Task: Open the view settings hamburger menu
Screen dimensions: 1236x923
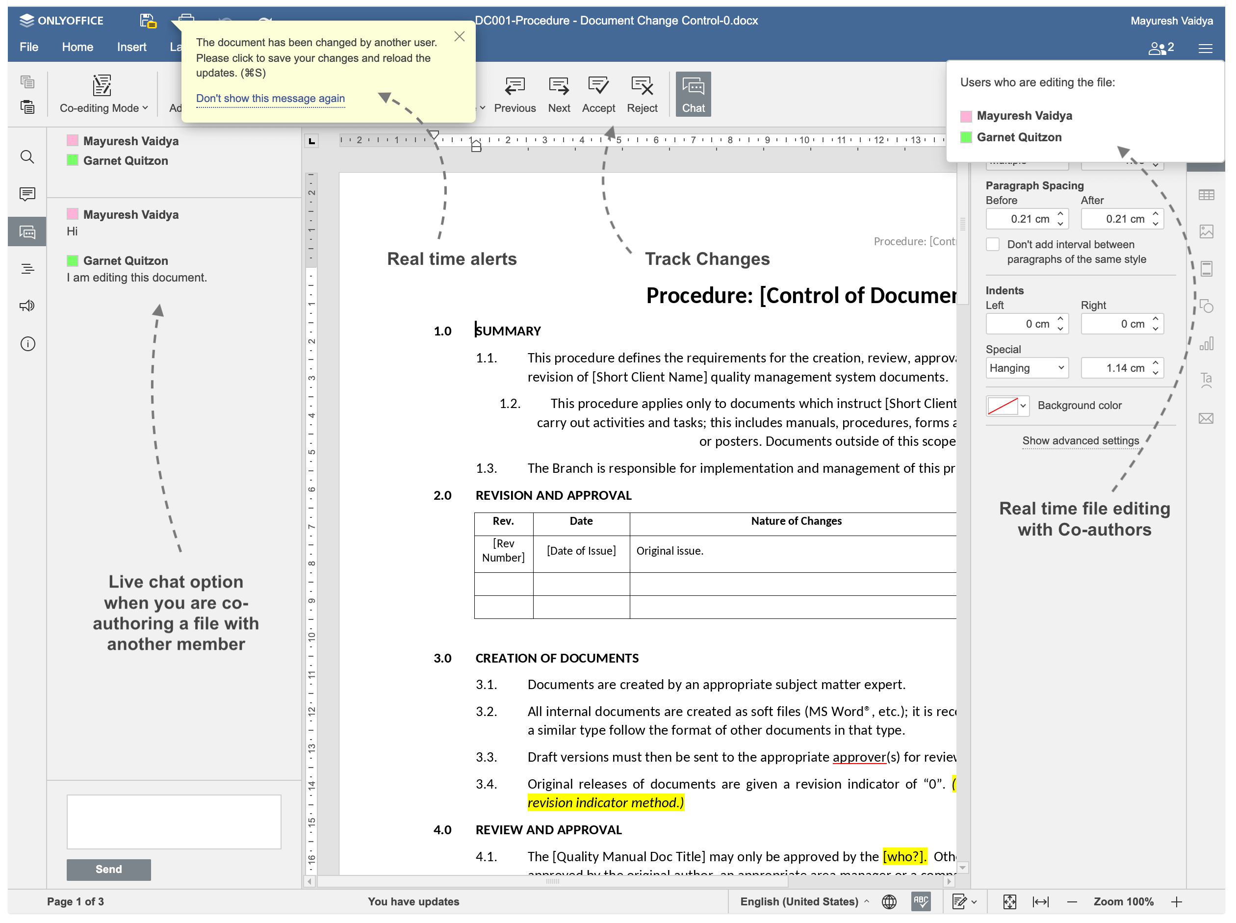Action: click(1205, 49)
